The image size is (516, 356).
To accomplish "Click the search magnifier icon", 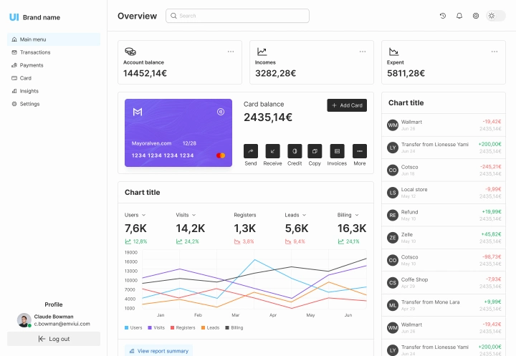I will coord(173,16).
